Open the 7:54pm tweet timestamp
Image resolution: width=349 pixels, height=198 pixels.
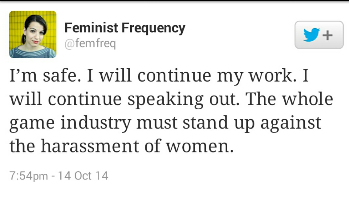point(29,176)
